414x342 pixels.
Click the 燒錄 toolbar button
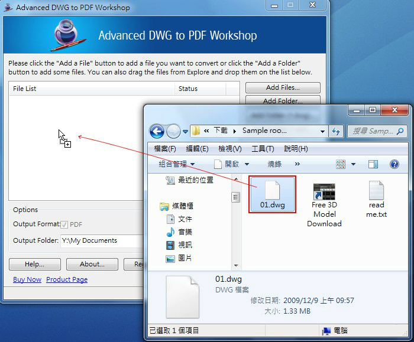[274, 164]
